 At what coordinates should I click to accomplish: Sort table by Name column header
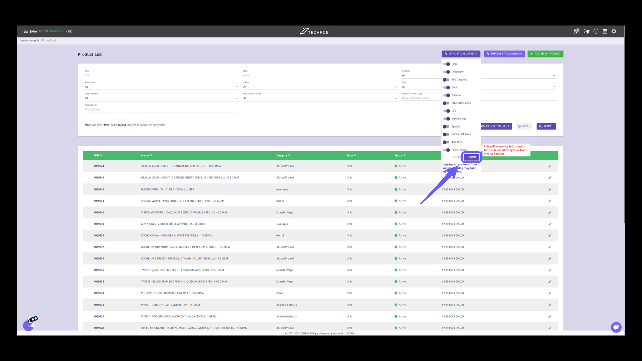click(x=146, y=156)
